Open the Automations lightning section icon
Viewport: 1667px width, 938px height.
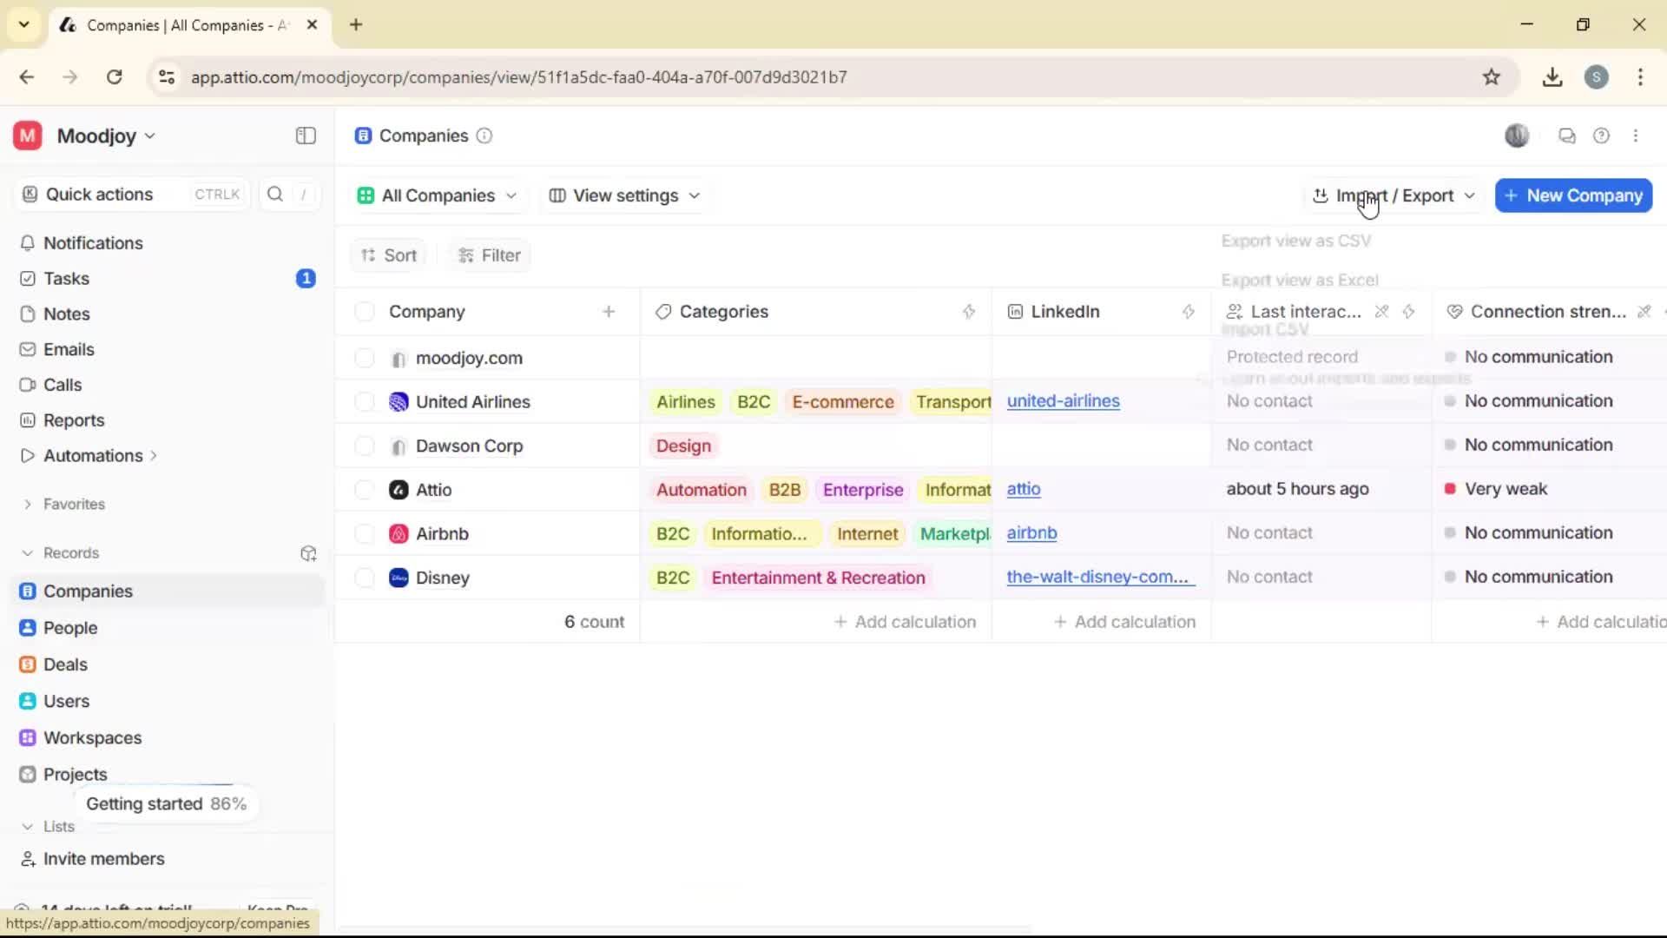coord(27,454)
